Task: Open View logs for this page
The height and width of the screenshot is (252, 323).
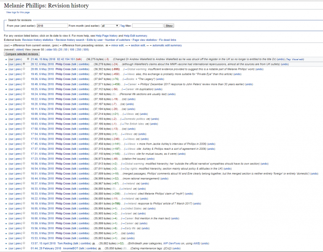Action: pyautogui.click(x=18, y=12)
